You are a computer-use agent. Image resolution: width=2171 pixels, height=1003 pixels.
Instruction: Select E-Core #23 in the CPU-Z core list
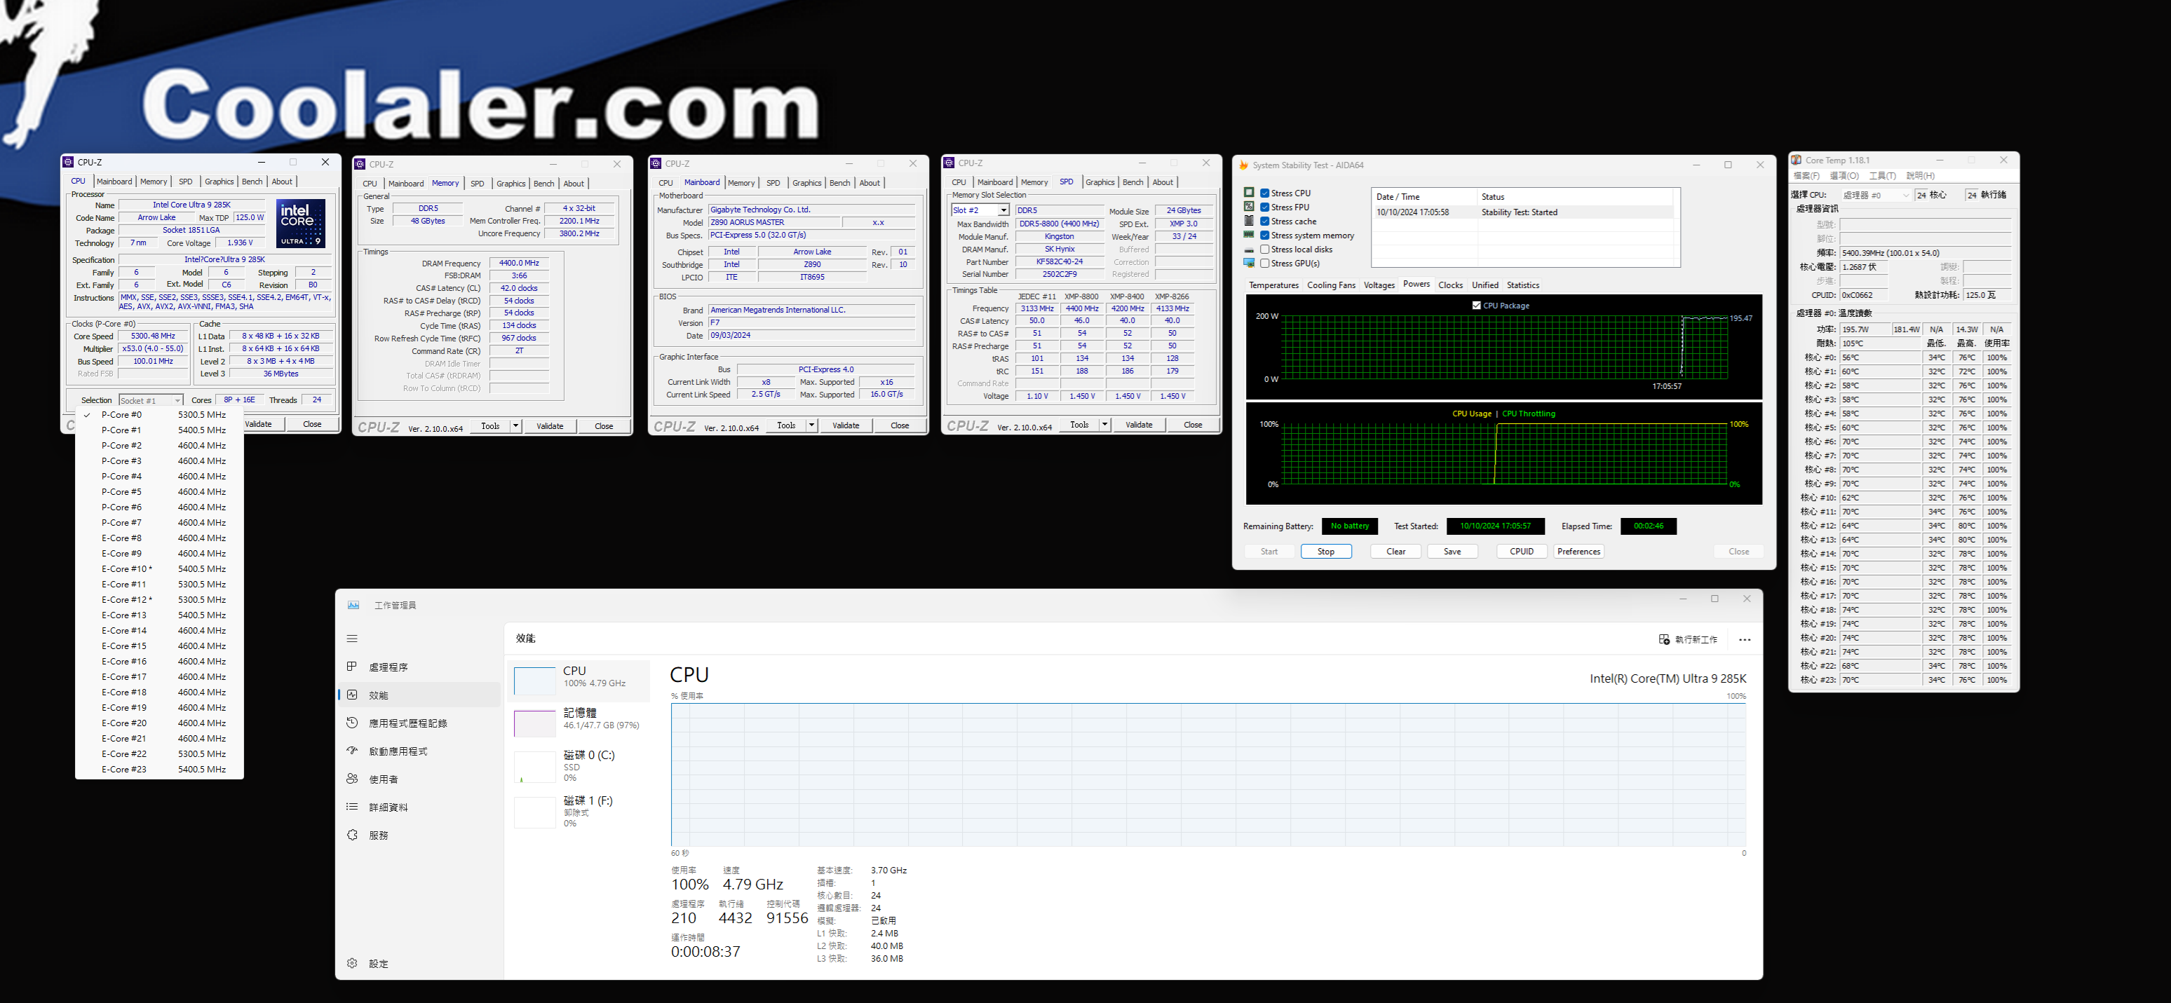tap(159, 769)
